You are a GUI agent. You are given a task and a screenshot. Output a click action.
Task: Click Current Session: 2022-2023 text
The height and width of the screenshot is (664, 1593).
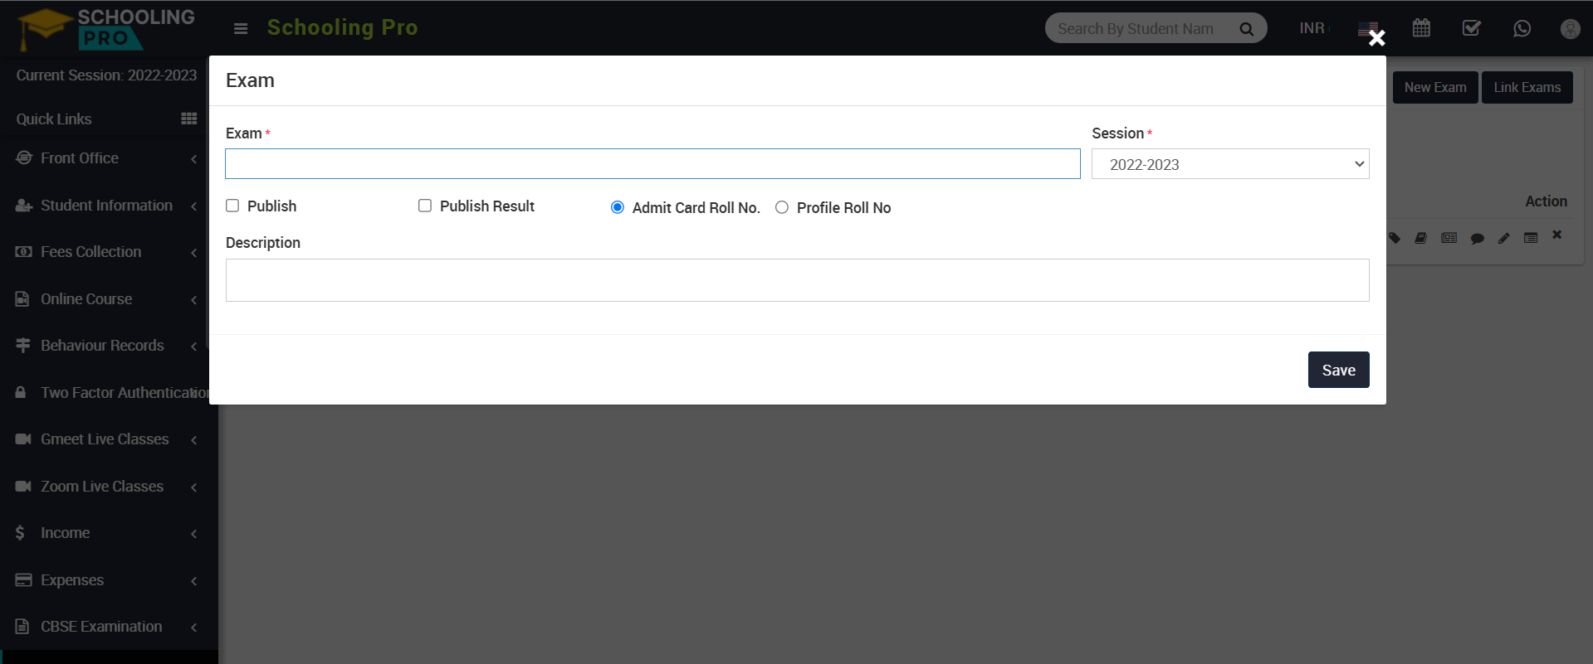pos(106,75)
